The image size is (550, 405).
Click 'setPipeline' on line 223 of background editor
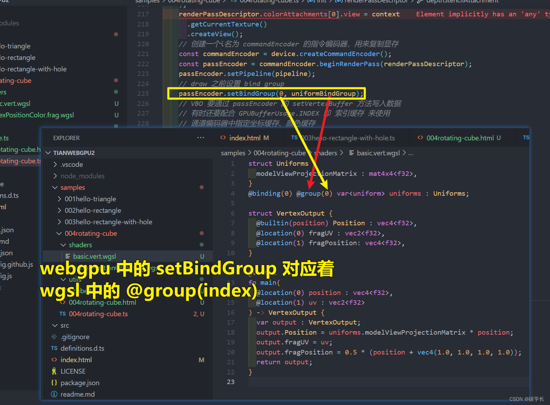coord(249,74)
